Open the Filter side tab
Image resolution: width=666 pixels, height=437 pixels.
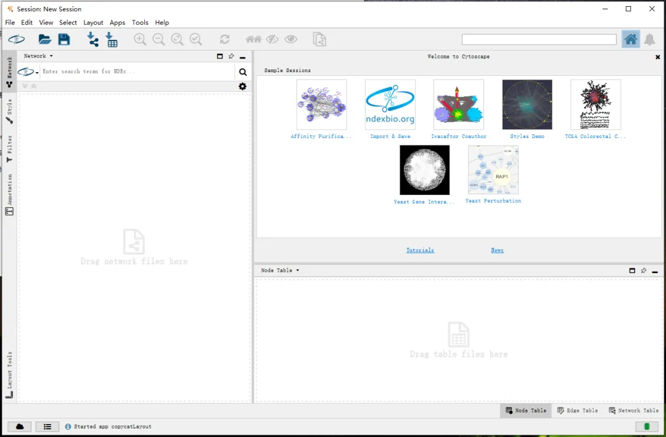coord(9,149)
